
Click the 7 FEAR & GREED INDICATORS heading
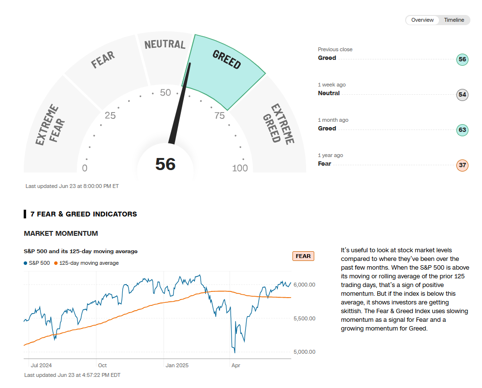pos(83,214)
